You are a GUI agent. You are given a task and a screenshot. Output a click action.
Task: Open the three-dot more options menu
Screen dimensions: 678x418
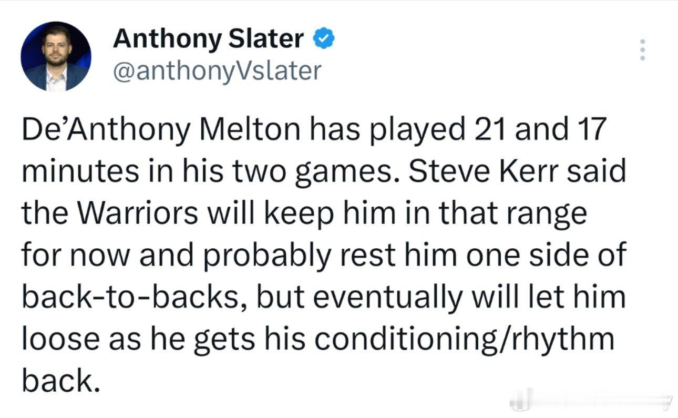(x=641, y=50)
